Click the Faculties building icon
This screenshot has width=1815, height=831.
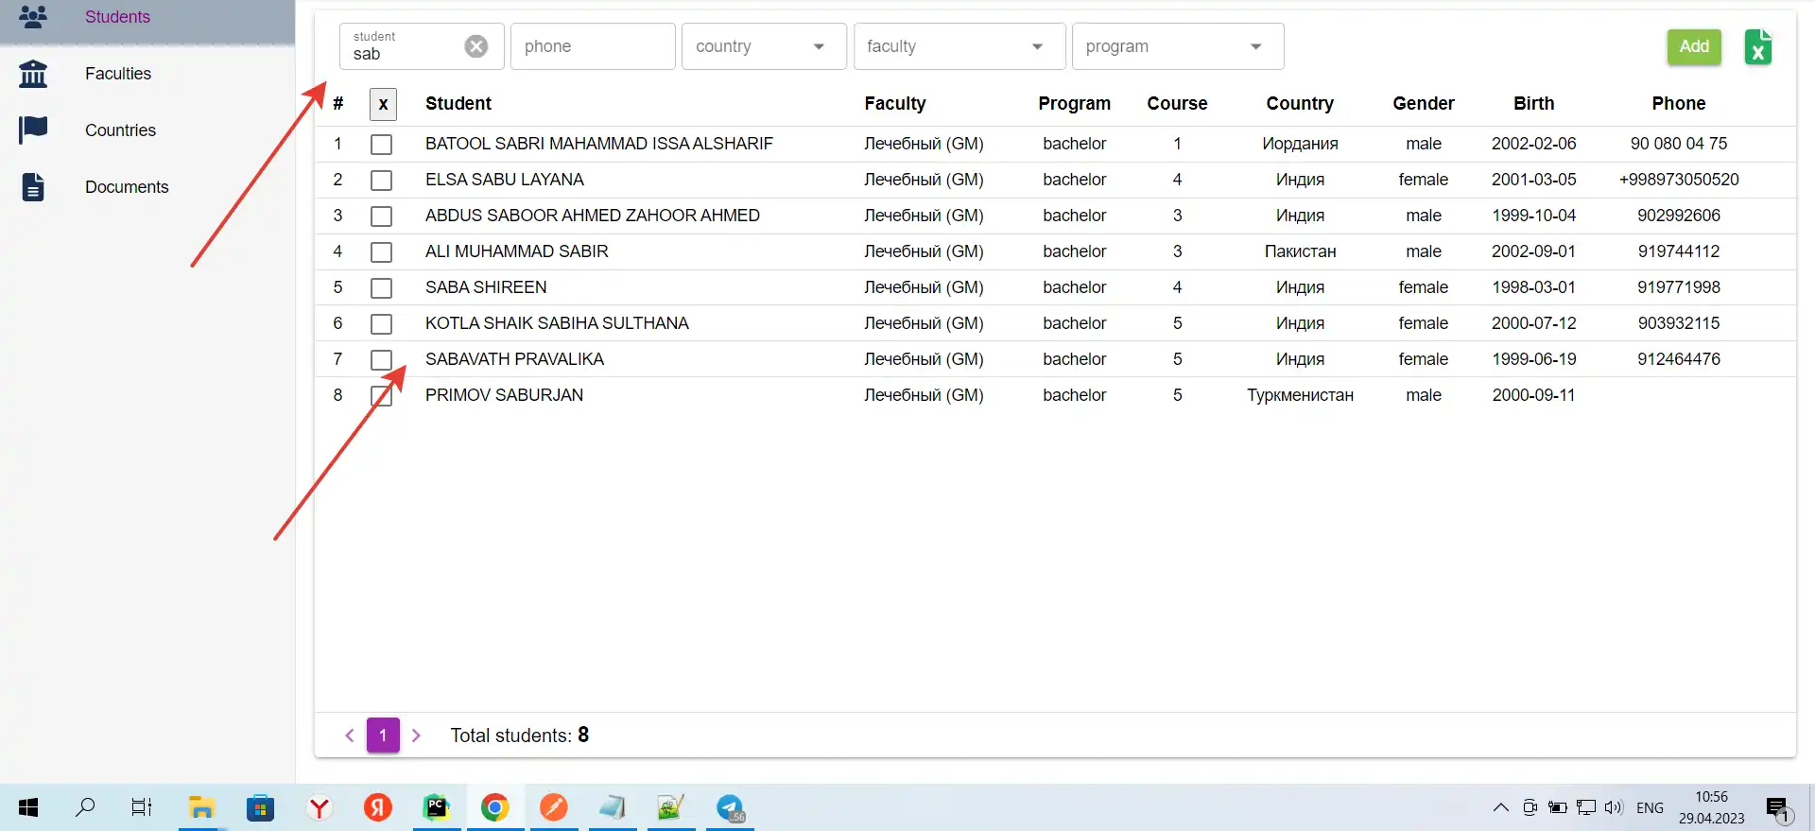point(33,74)
